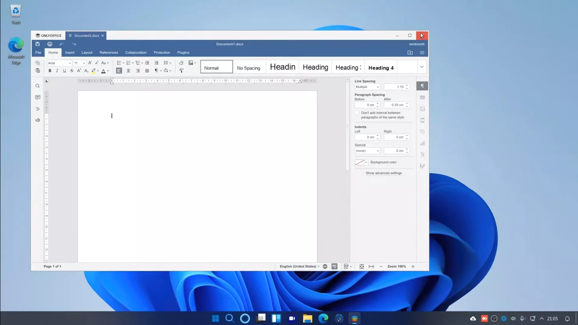Toggle Underline formatting
Image resolution: width=578 pixels, height=325 pixels.
[x=64, y=71]
